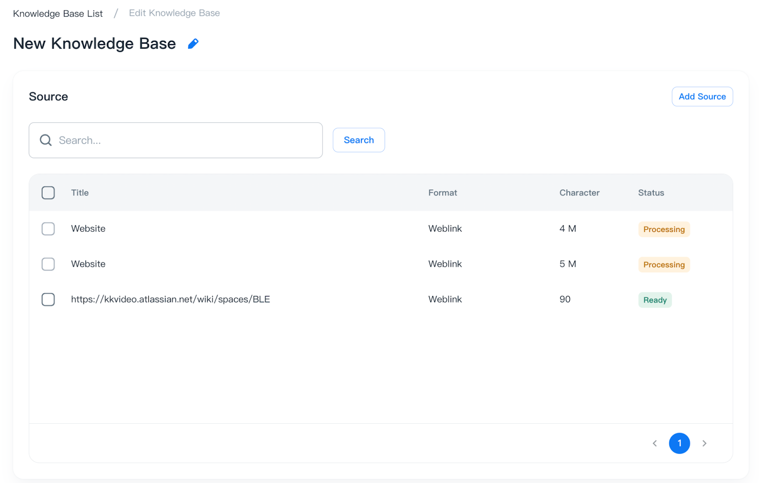The width and height of the screenshot is (759, 483).
Task: Go to next page using right chevron
Action: 704,443
